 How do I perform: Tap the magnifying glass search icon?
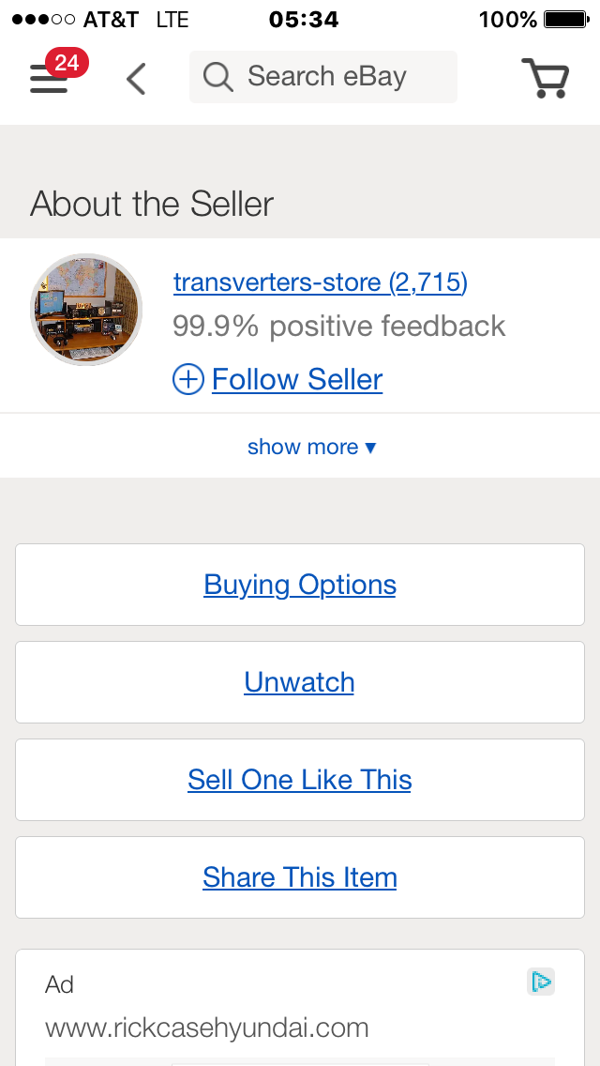(x=217, y=77)
